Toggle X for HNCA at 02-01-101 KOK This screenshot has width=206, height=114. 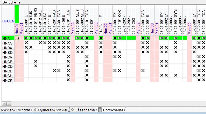tap(120, 57)
